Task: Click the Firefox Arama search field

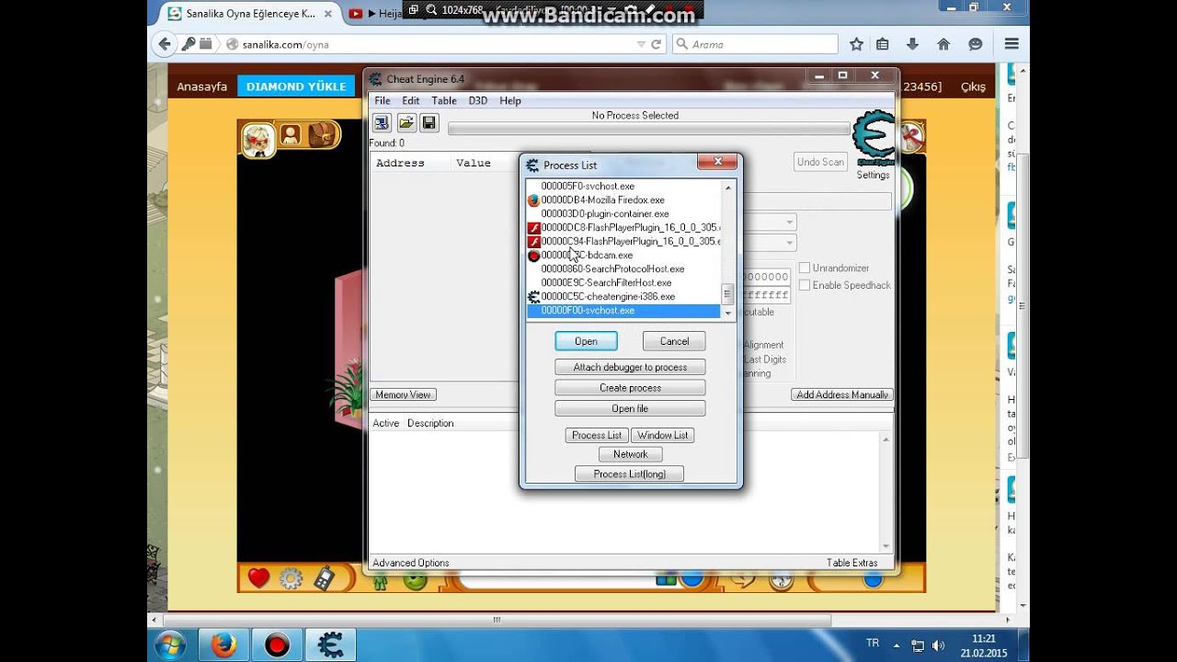Action: (755, 44)
